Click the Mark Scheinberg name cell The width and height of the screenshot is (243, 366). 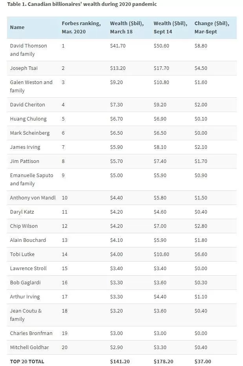tap(30, 133)
